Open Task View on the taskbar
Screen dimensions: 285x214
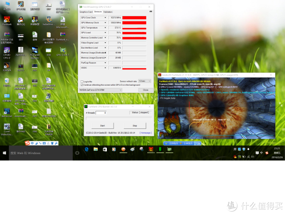77,153
